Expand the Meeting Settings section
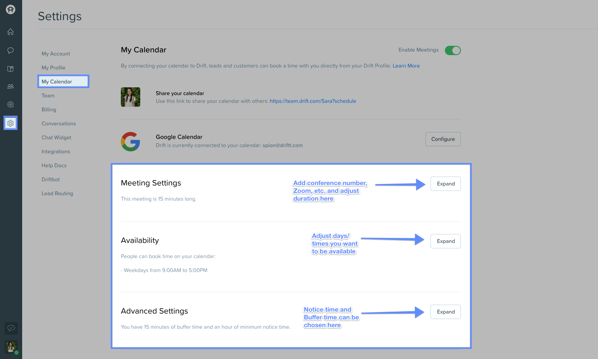Image resolution: width=598 pixels, height=359 pixels. [446, 184]
